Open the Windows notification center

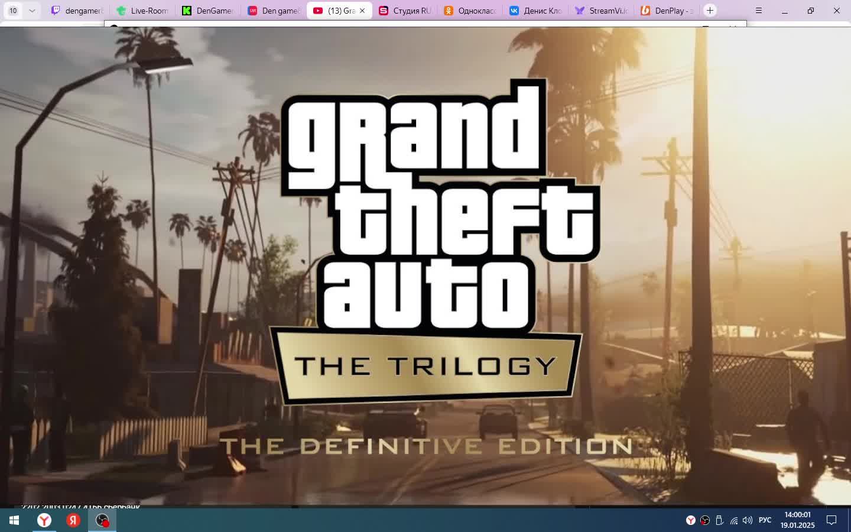[x=831, y=520]
